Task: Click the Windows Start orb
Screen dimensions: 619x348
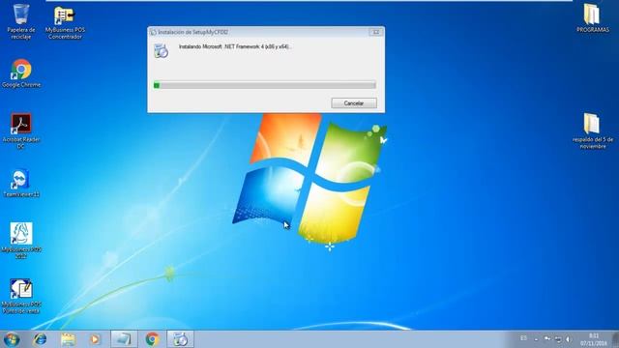Action: click(12, 339)
